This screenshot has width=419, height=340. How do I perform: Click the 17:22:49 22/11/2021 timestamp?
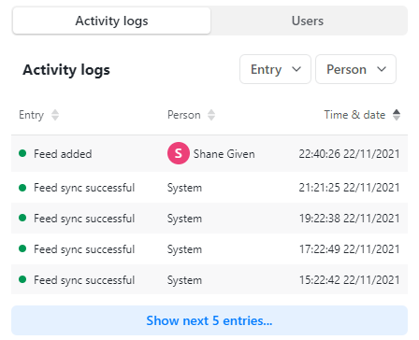point(349,249)
